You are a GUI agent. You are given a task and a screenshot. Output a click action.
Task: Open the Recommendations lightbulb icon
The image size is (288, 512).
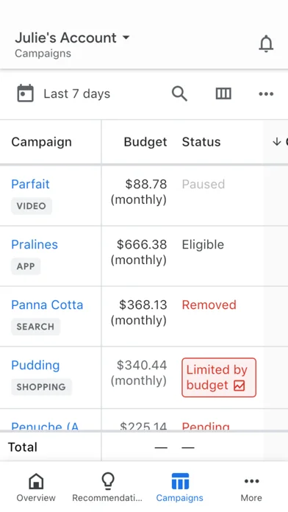[x=108, y=481]
